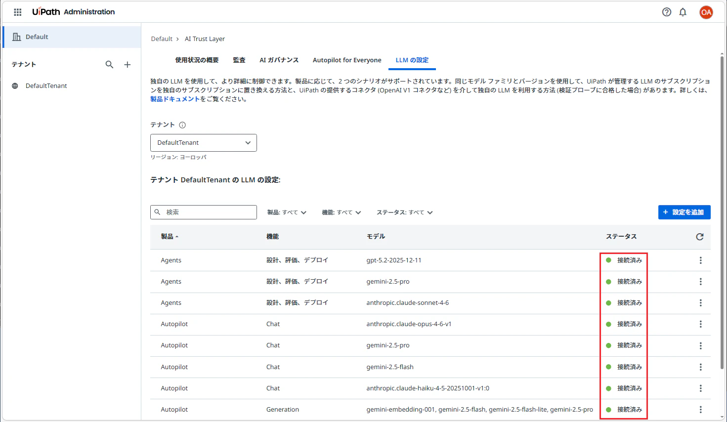Click the anthropic.claude-sonnet-4-6 model cell
The width and height of the screenshot is (727, 422).
click(408, 303)
